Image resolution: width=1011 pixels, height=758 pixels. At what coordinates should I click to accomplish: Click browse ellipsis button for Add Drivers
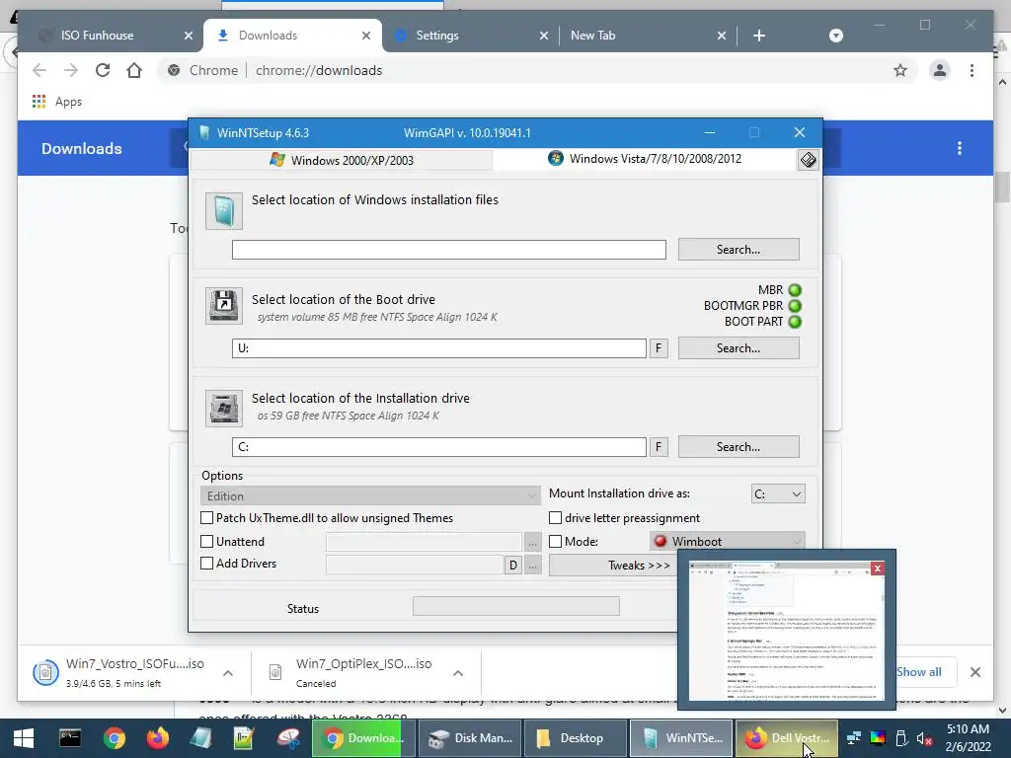pos(532,566)
